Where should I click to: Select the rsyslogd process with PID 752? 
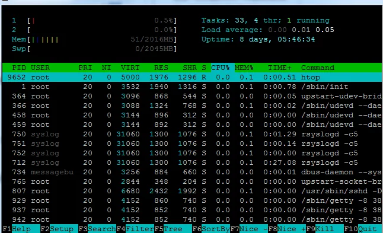(192, 153)
